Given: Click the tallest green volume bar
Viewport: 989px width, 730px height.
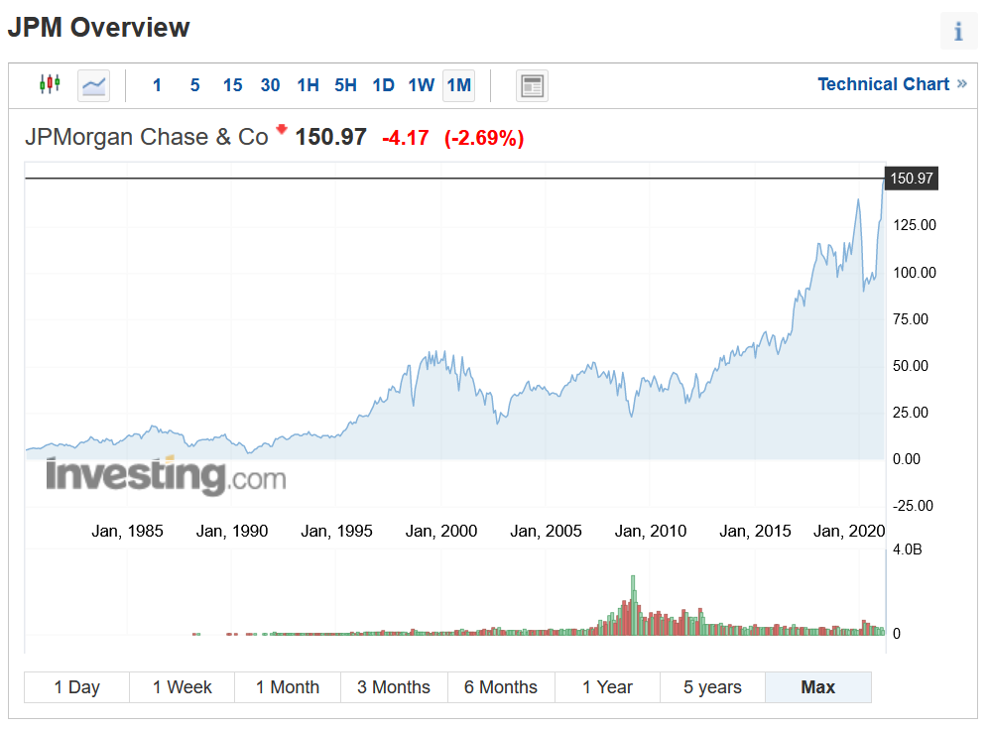Looking at the screenshot, I should tap(633, 604).
